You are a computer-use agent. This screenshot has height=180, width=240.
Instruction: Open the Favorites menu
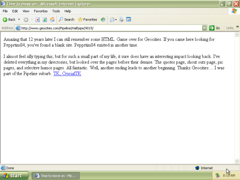pyautogui.click(x=41, y=11)
